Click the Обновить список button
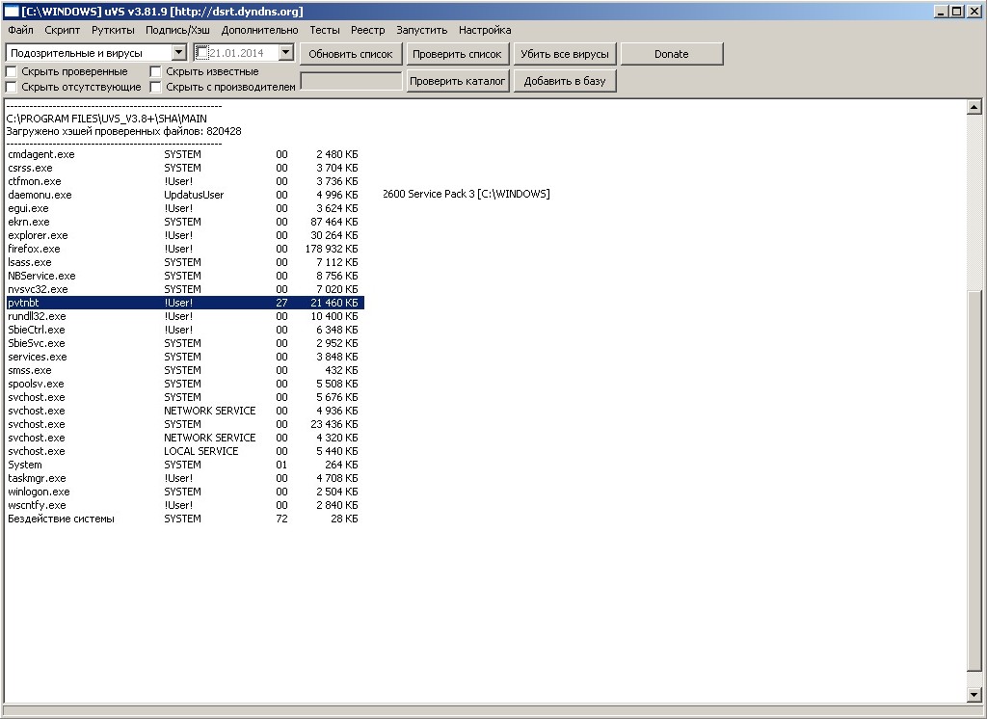This screenshot has width=987, height=719. [x=351, y=54]
